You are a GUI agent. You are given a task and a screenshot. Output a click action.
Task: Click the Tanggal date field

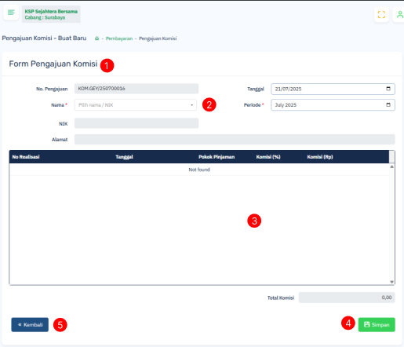coord(333,89)
